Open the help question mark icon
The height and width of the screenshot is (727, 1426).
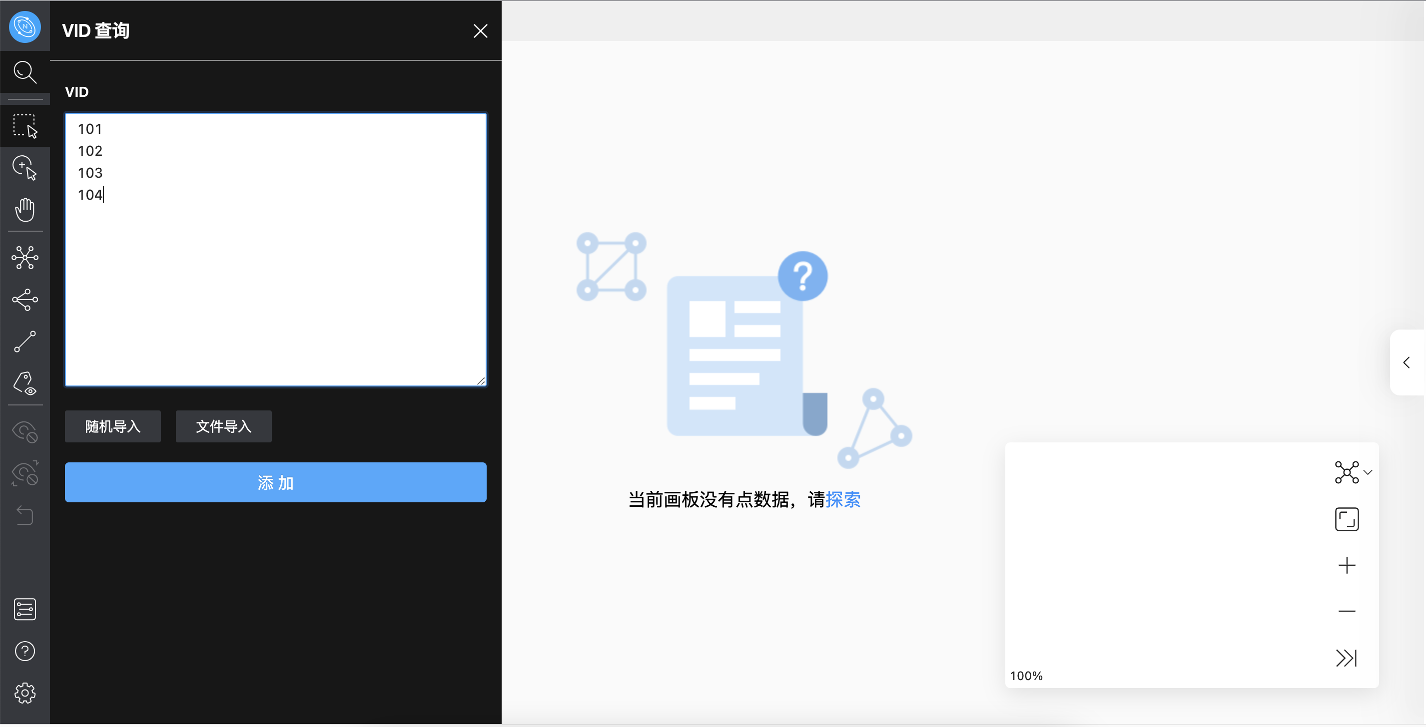coord(25,651)
